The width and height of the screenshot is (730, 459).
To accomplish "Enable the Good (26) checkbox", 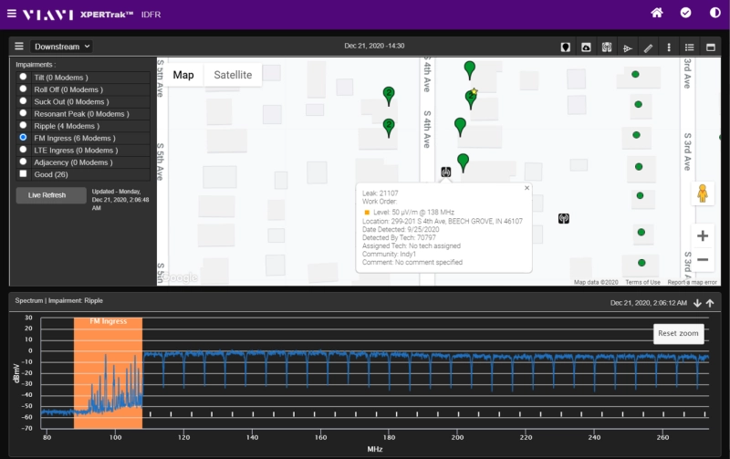I will (23, 173).
